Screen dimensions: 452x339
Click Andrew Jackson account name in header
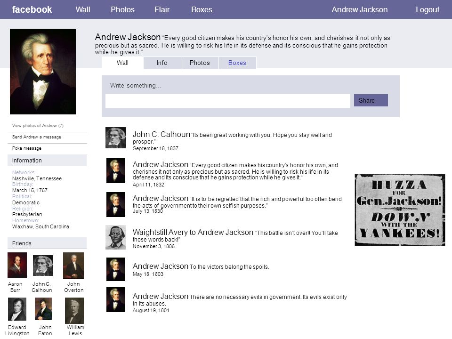(x=359, y=9)
